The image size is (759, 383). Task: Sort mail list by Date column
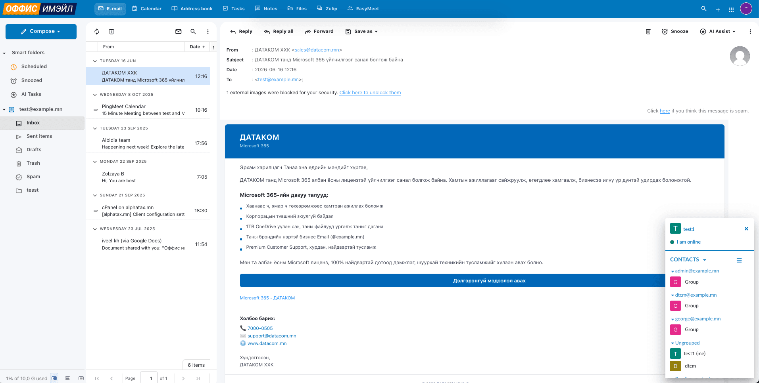point(197,47)
